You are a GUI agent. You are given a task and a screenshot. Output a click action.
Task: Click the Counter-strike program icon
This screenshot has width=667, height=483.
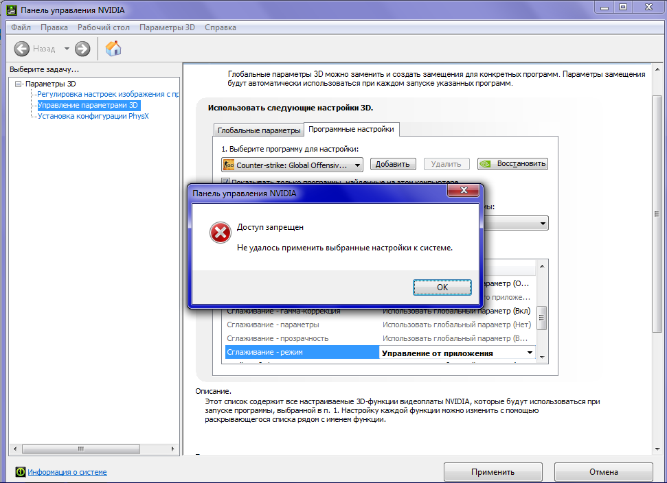point(229,165)
